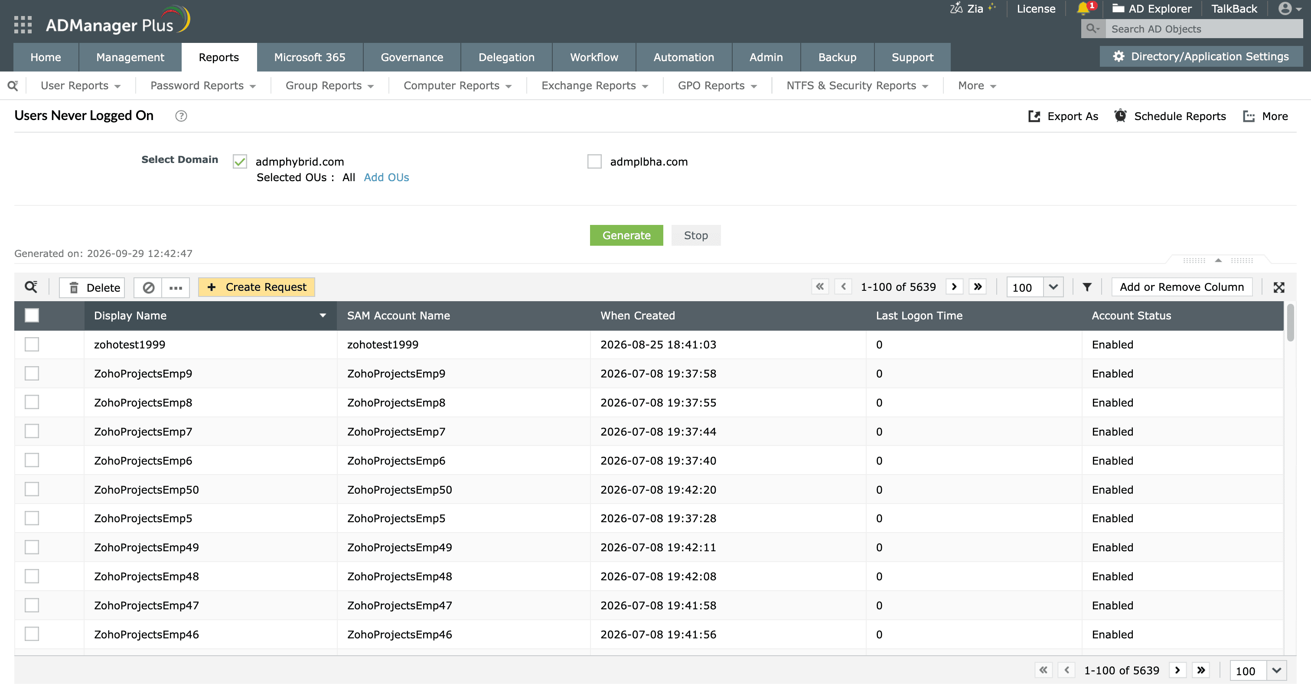Open the notifications bell
This screenshot has width=1311, height=696.
[1083, 9]
